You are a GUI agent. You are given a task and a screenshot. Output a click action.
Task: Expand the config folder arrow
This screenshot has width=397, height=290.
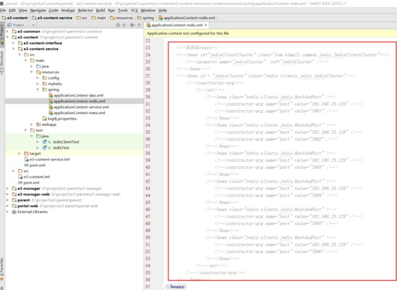coord(38,78)
